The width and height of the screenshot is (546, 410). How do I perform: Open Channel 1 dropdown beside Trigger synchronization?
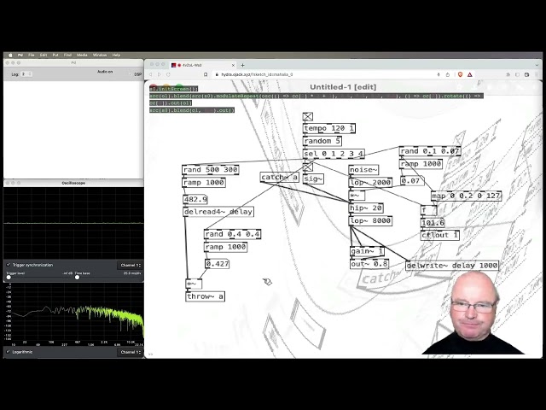[x=131, y=266]
